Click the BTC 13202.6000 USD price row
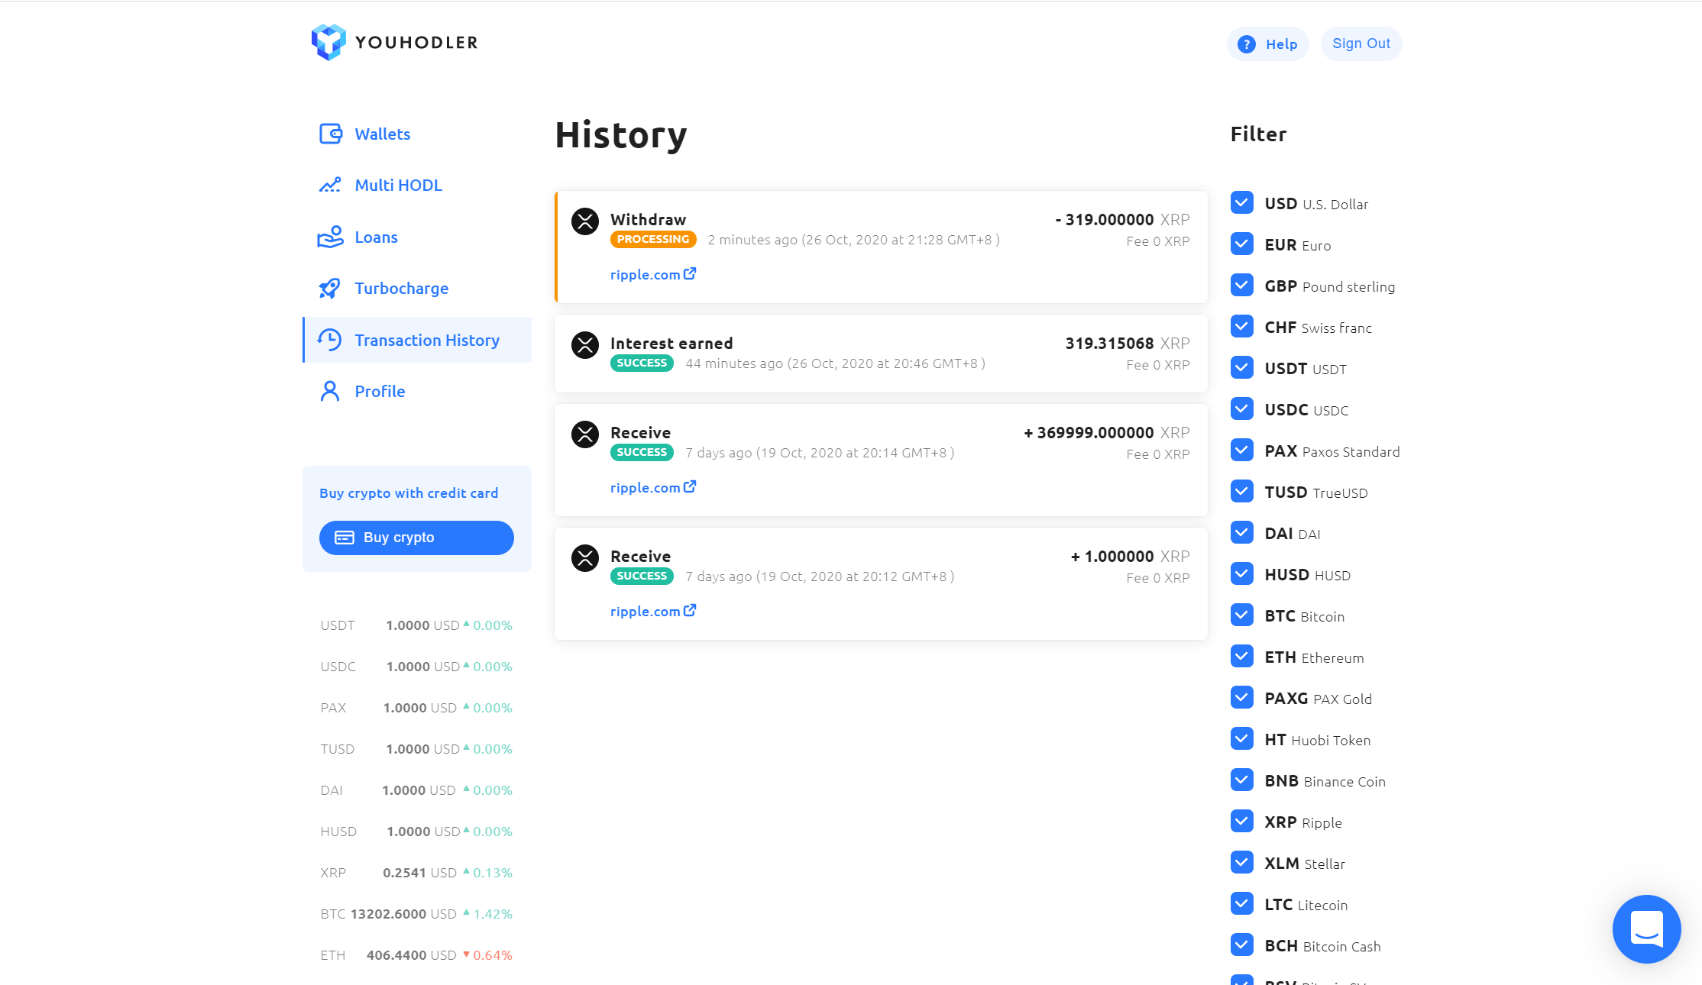This screenshot has height=985, width=1702. pyautogui.click(x=416, y=914)
